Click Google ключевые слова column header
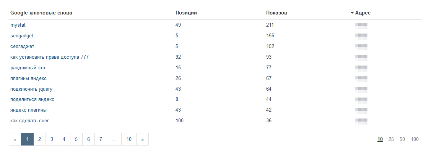This screenshot has height=152, width=426. (x=41, y=13)
